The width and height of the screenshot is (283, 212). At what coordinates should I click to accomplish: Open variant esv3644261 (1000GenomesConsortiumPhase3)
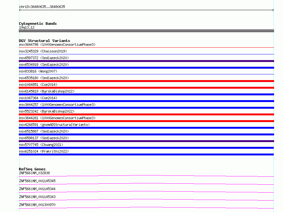(x=57, y=118)
